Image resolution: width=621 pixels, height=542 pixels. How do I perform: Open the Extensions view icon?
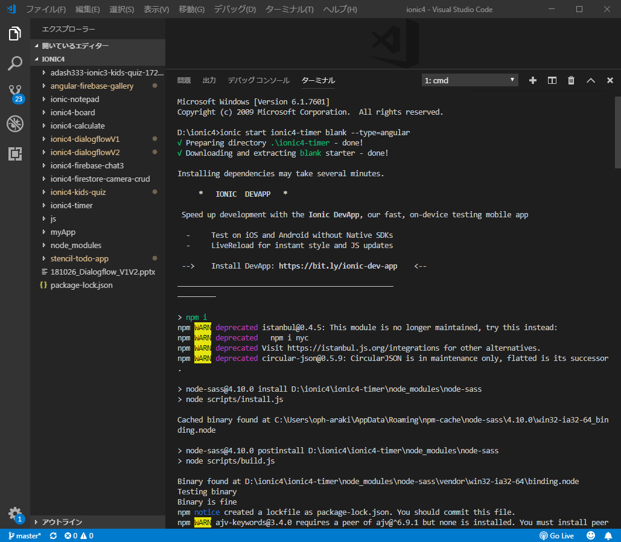pos(15,154)
